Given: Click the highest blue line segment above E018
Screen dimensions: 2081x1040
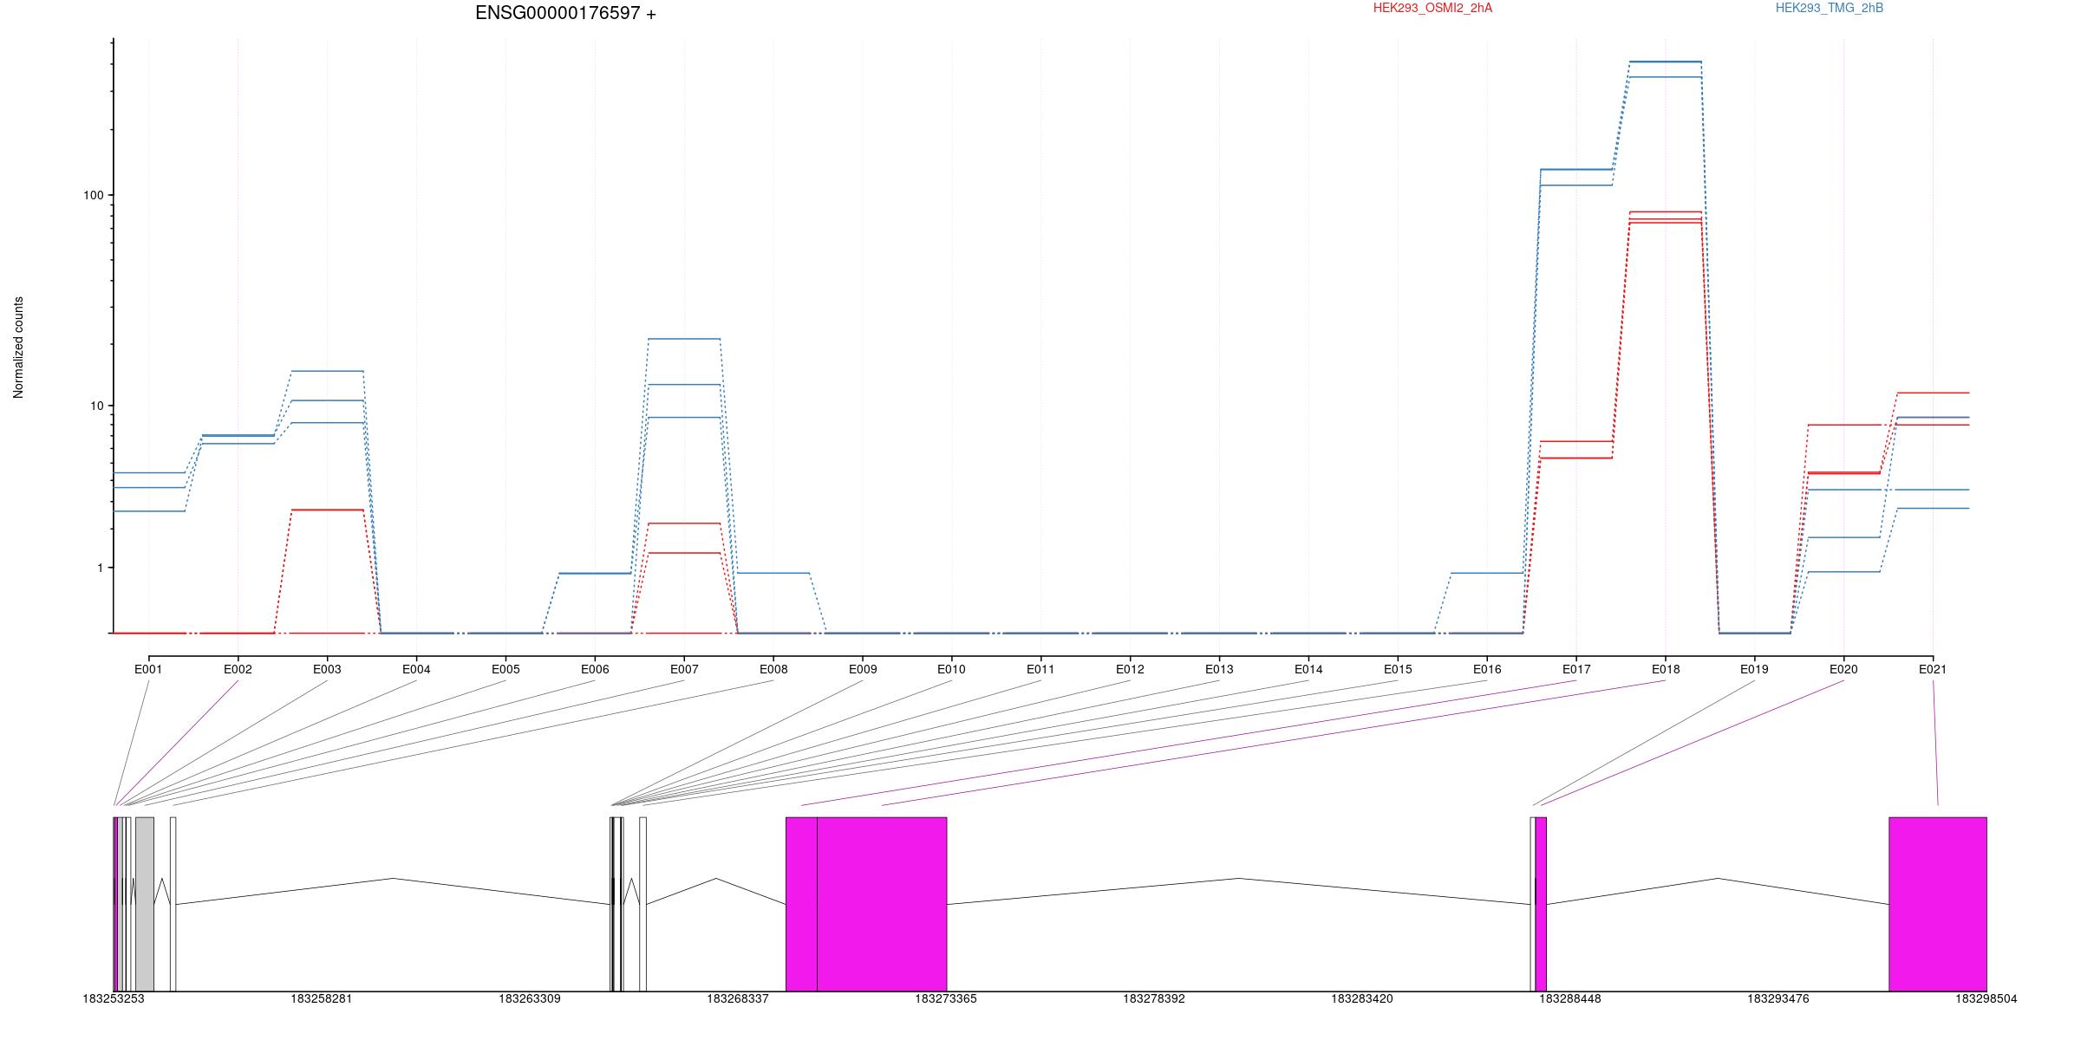Looking at the screenshot, I should pyautogui.click(x=1666, y=62).
